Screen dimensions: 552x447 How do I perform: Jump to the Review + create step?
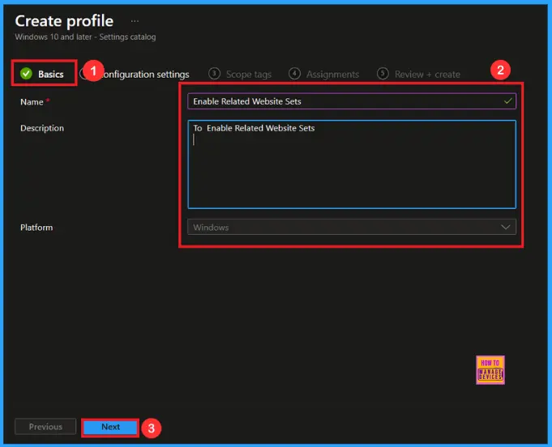coord(418,74)
